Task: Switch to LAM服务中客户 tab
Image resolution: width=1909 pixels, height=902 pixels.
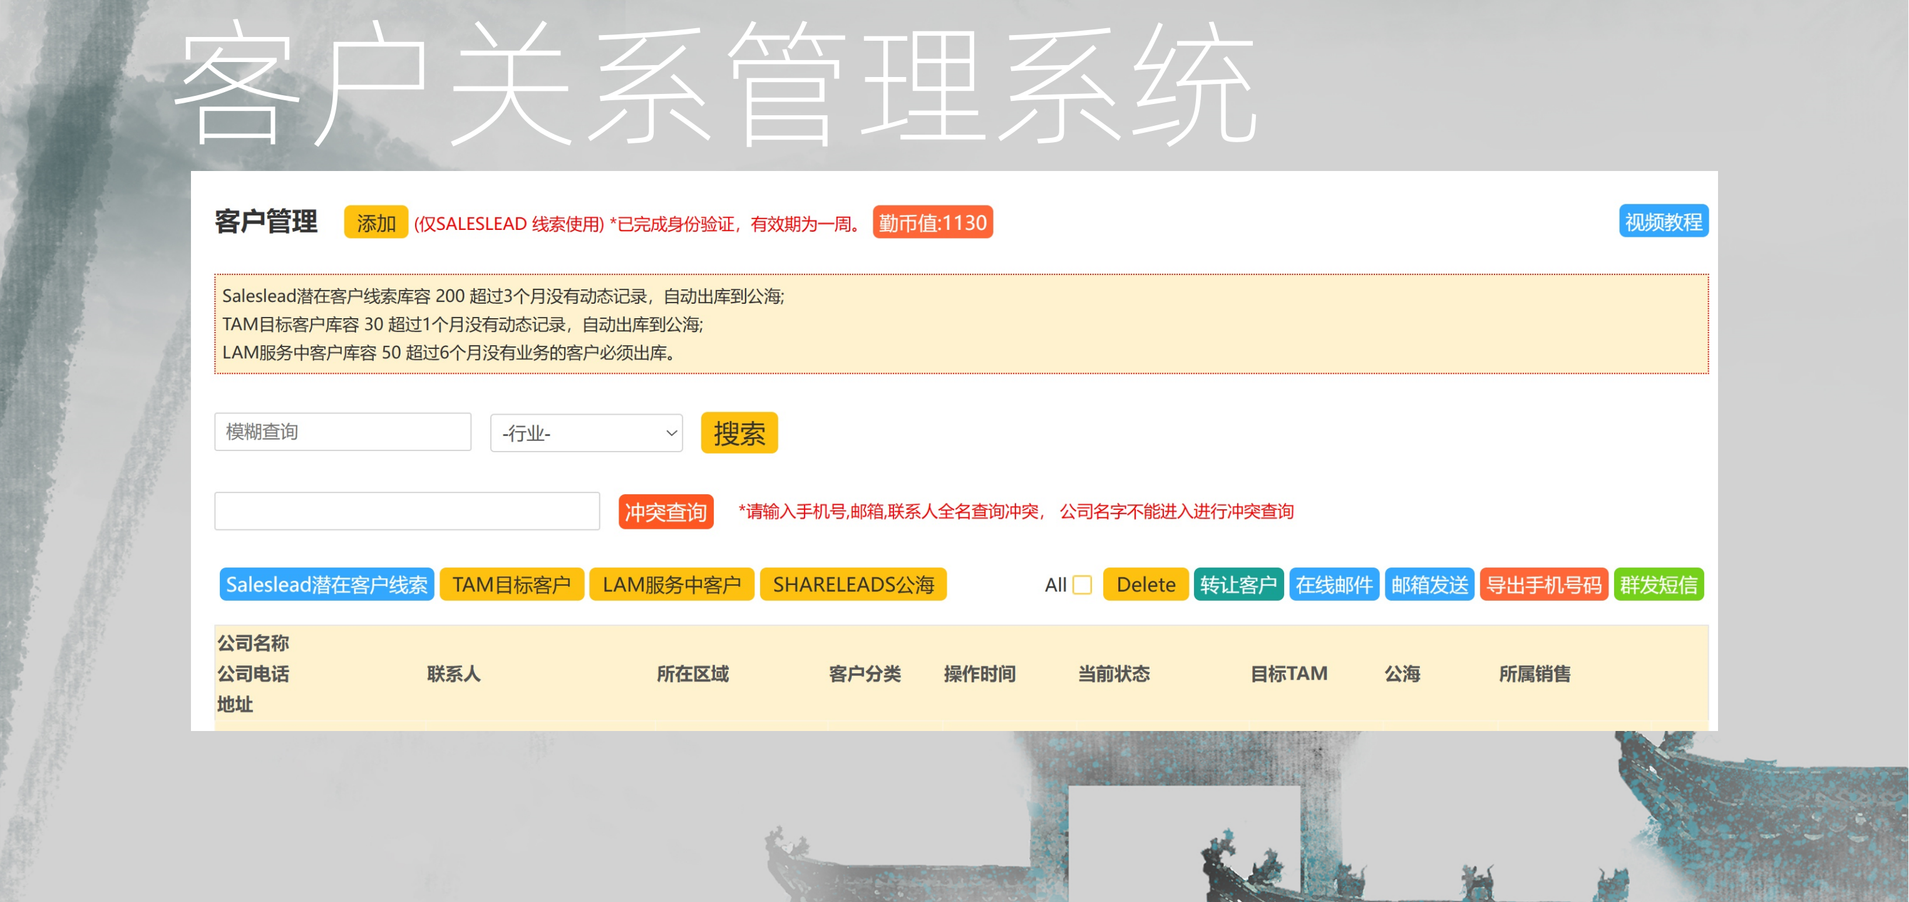Action: click(x=671, y=585)
